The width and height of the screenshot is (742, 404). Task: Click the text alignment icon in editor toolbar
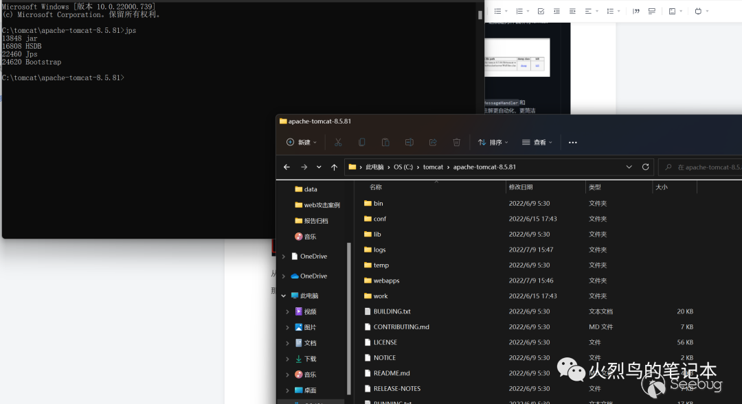click(x=588, y=11)
